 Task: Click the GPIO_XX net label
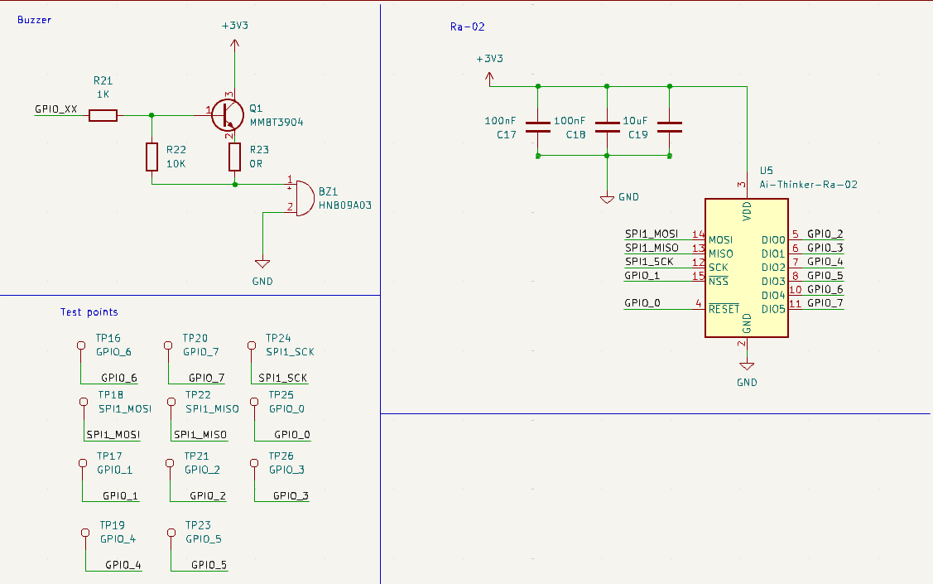56,109
